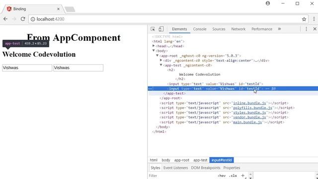Select app-test in breadcrumb bar
The height and width of the screenshot is (179, 318).
pos(200,160)
